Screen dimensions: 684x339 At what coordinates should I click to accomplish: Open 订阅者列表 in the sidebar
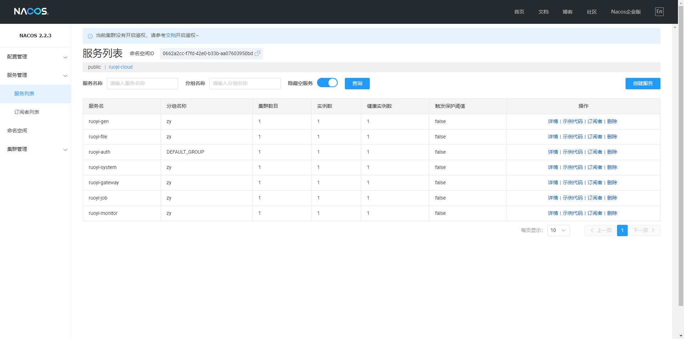[x=36, y=112]
